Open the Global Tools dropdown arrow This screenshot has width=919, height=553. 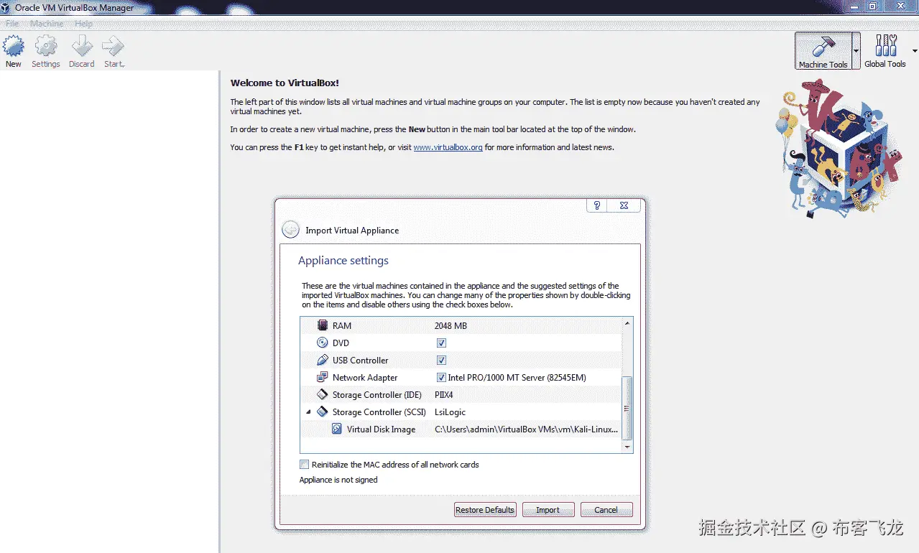point(915,51)
